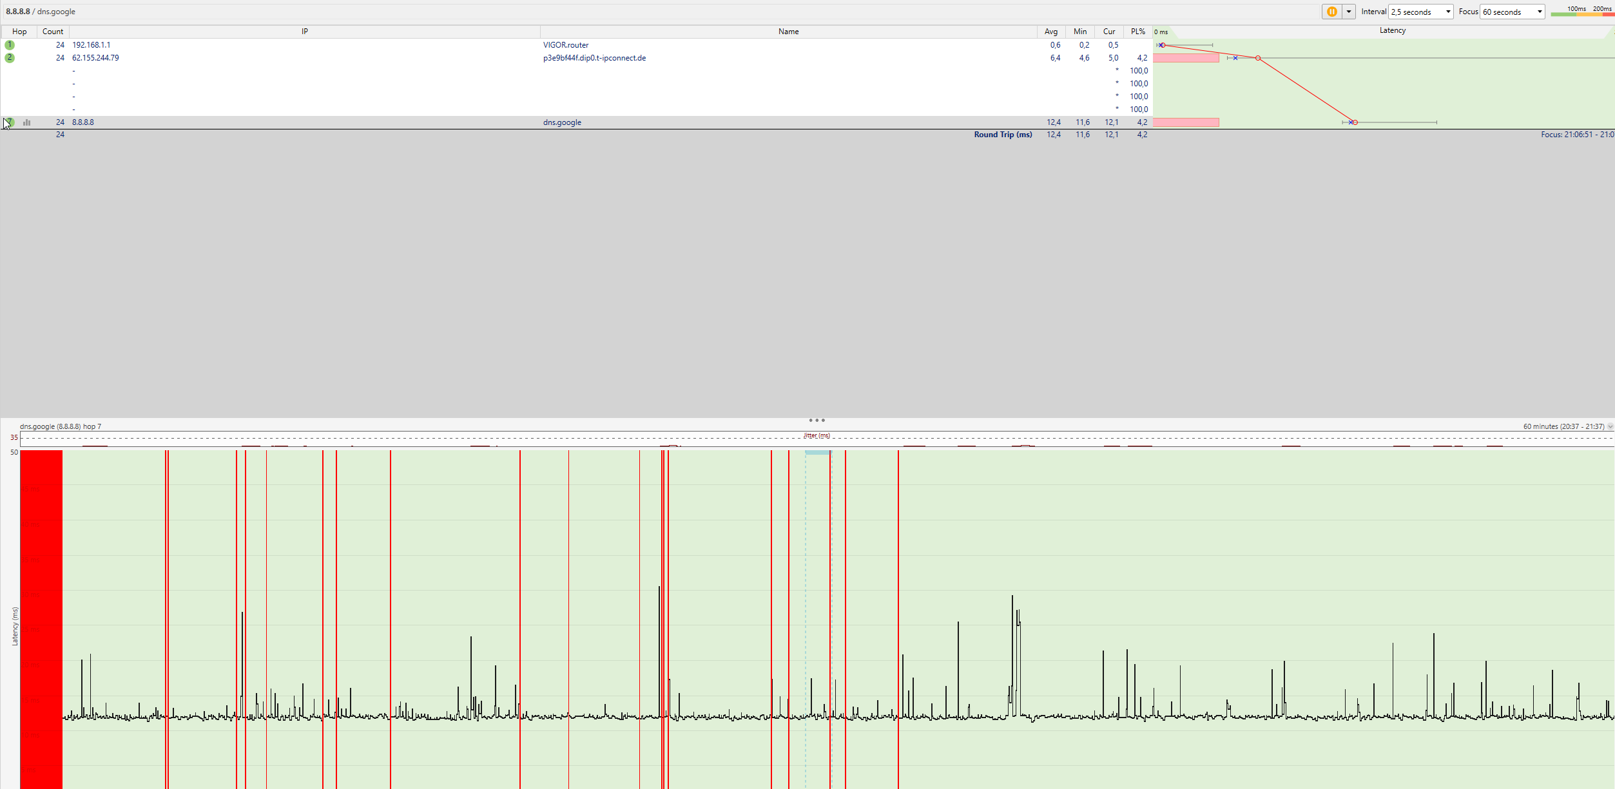1615x789 pixels.
Task: Click the three-dot splitter handle above timeline
Action: point(817,420)
